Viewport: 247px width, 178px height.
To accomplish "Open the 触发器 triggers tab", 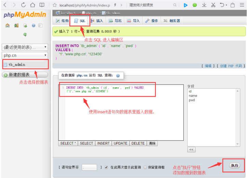I will (x=171, y=21).
